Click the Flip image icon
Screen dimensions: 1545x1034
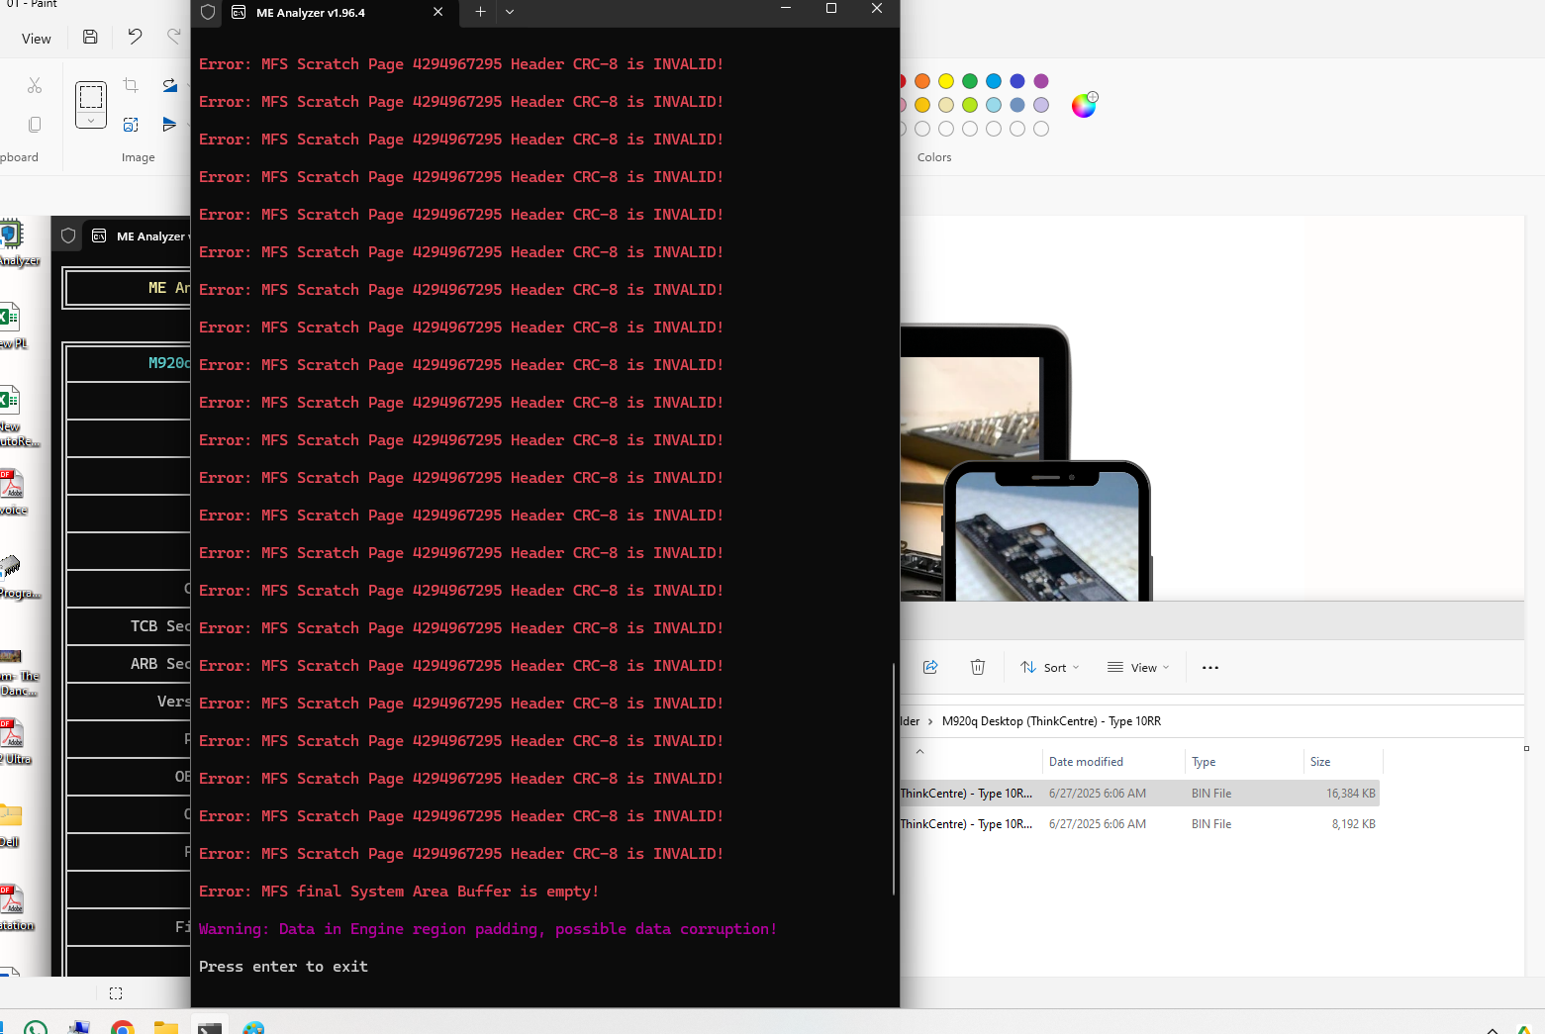coord(170,125)
